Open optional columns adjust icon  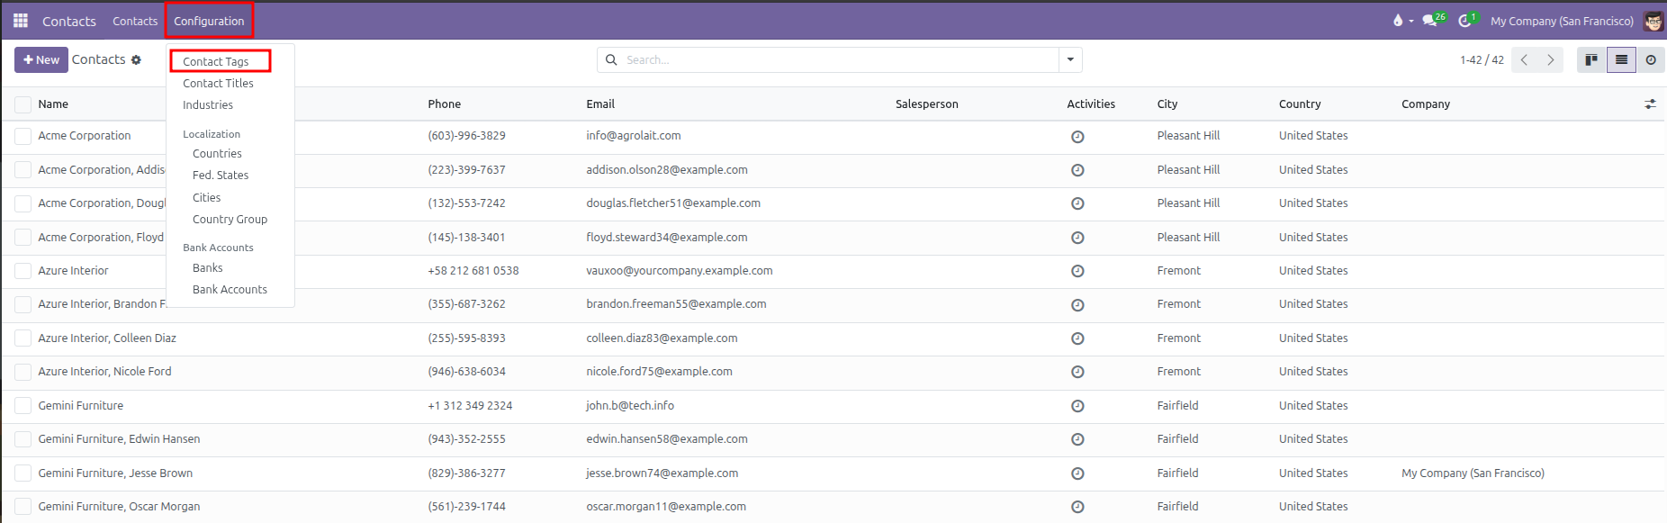pos(1650,104)
